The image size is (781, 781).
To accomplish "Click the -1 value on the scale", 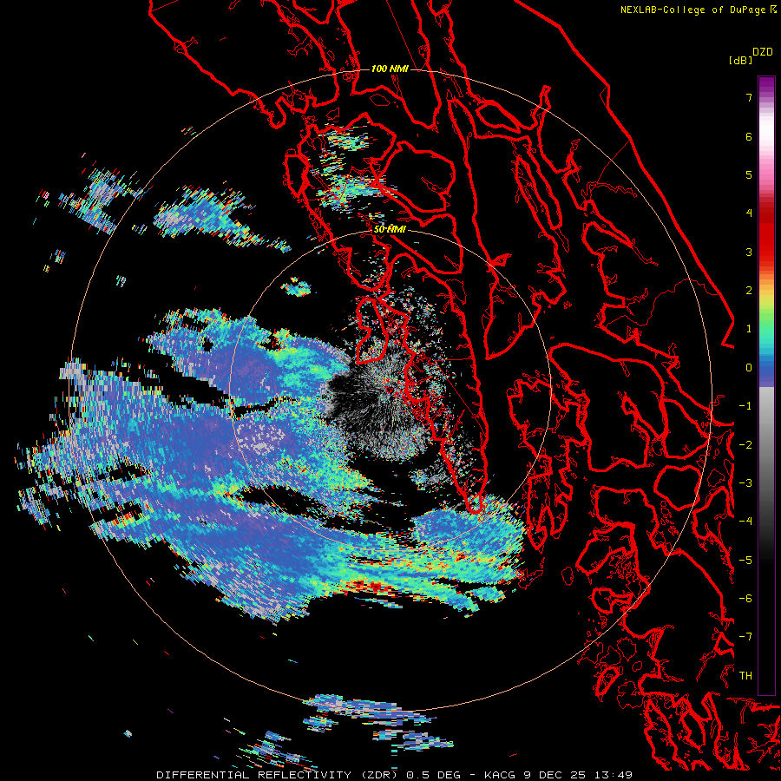I will pyautogui.click(x=745, y=406).
